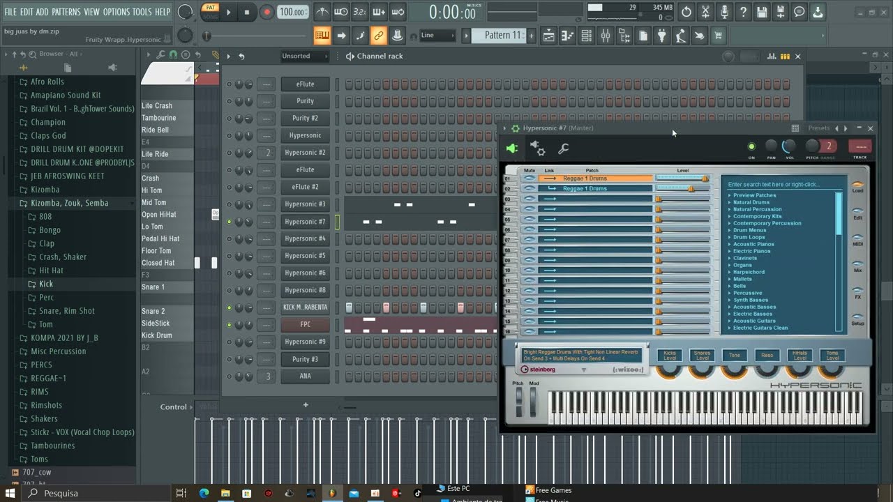This screenshot has width=893, height=502.
Task: Click the link chain icon in toolbar
Action: tap(378, 36)
